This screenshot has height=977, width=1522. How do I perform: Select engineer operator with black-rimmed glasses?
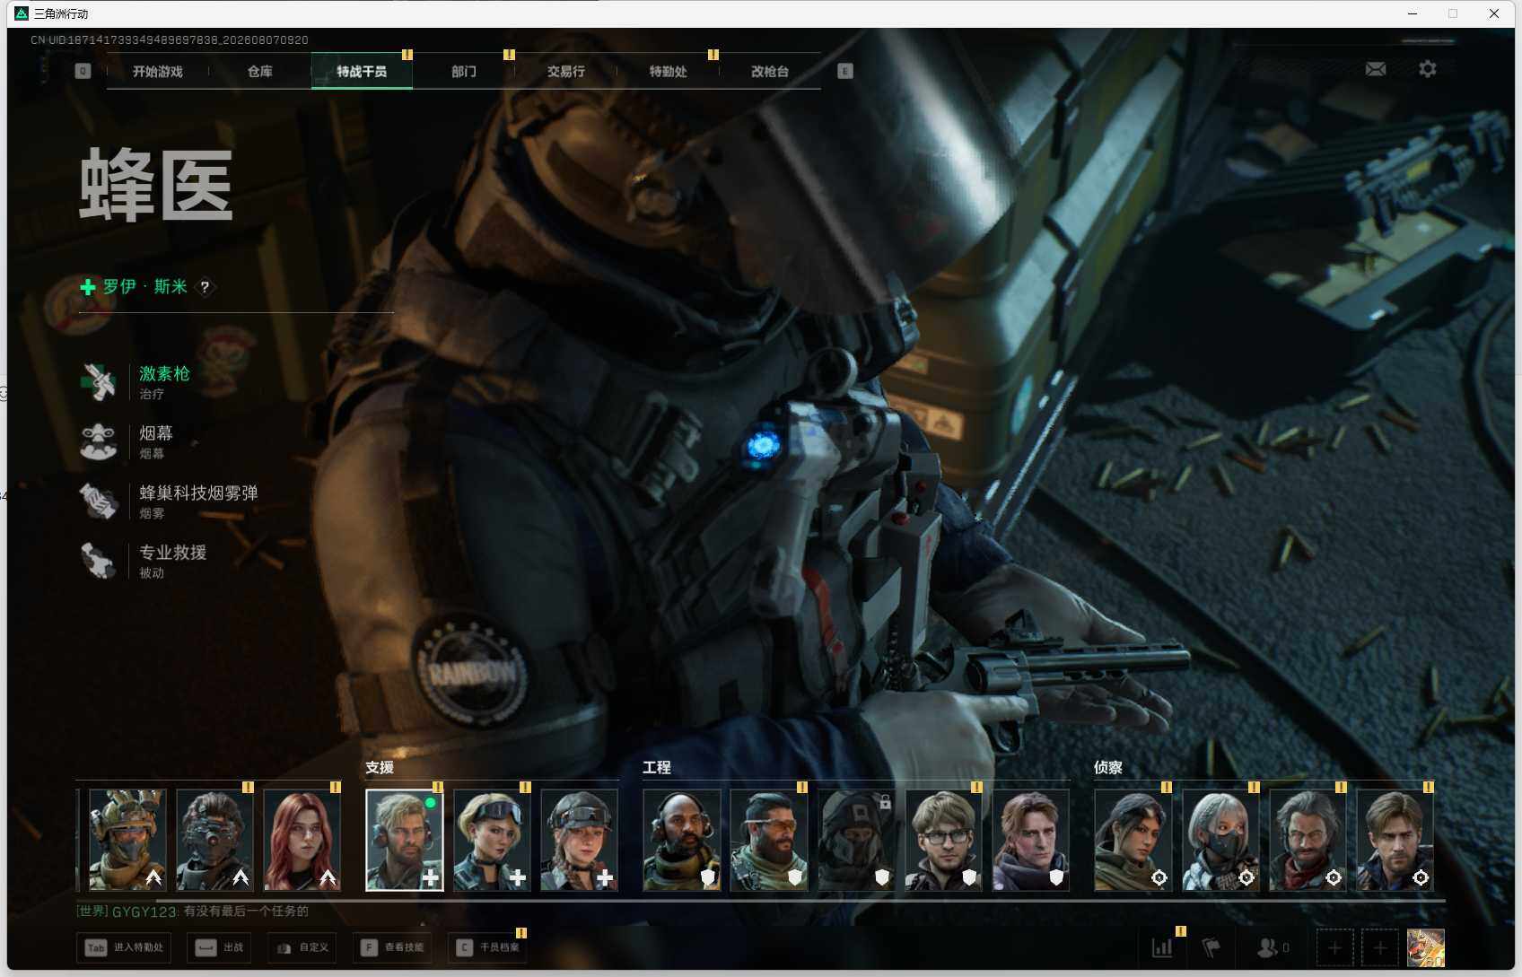[944, 840]
